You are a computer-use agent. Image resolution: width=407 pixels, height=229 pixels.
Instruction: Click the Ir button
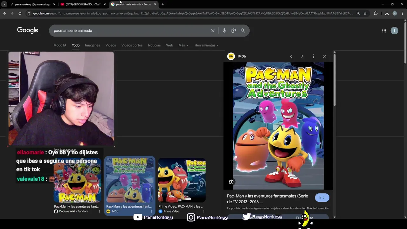pos(322,198)
